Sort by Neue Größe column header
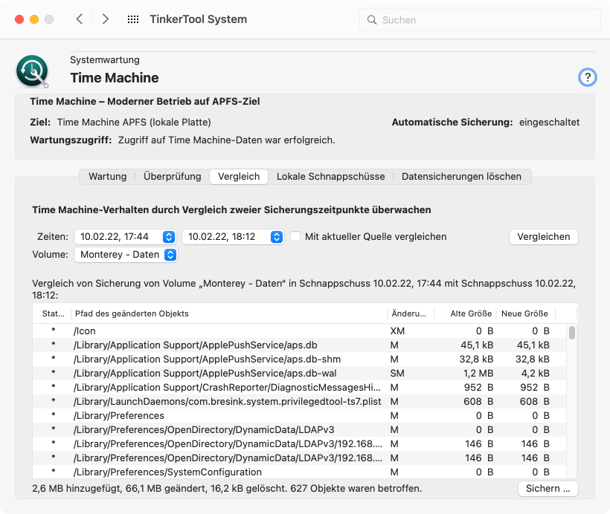 click(526, 313)
